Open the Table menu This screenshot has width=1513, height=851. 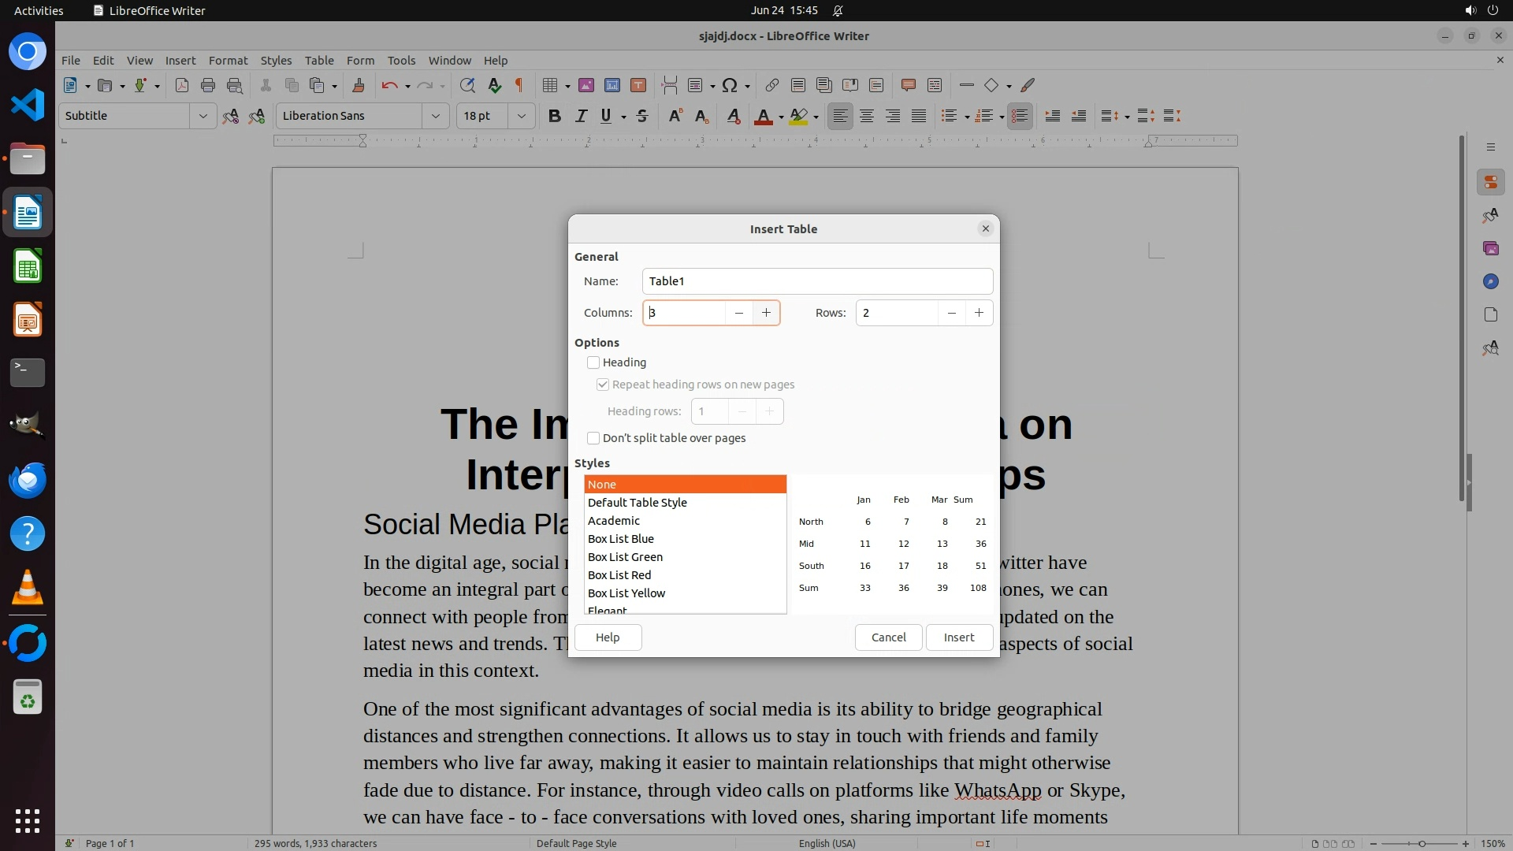point(319,60)
